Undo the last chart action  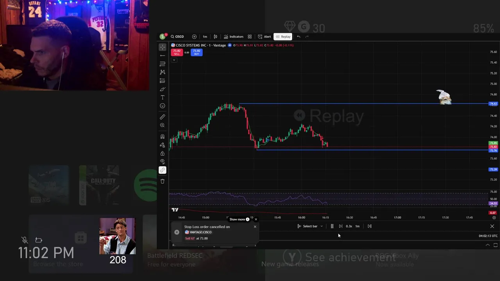pyautogui.click(x=298, y=37)
